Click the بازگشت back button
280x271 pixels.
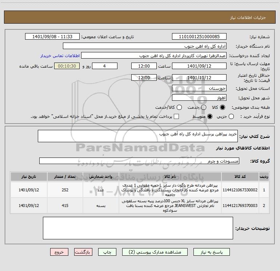point(83,252)
